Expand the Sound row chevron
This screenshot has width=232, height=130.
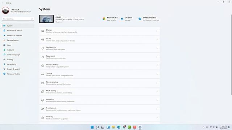[x=157, y=40]
